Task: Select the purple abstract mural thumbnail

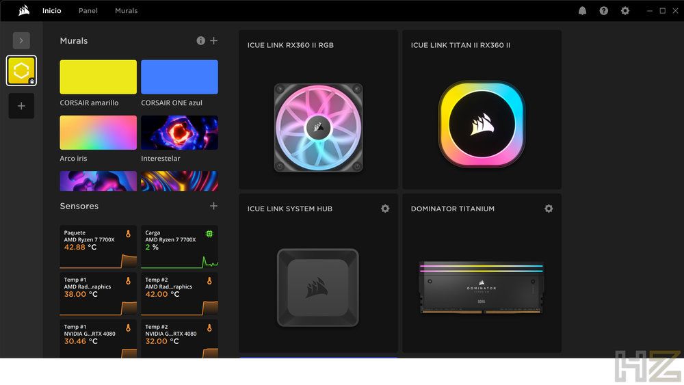Action: [98, 181]
